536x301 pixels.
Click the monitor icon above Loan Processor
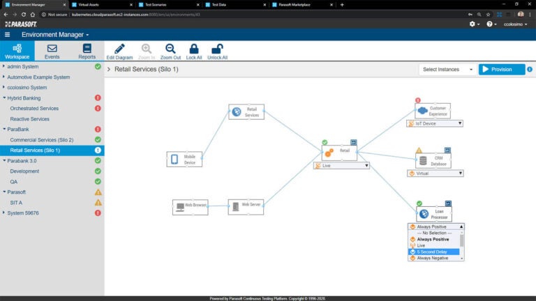[x=448, y=203]
